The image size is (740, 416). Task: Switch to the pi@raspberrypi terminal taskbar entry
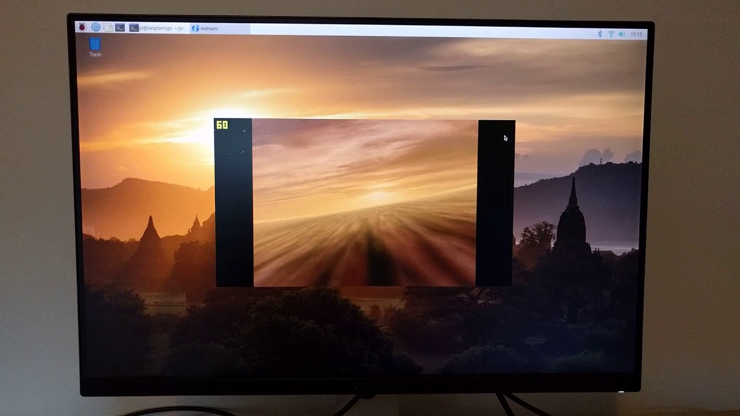(x=158, y=28)
